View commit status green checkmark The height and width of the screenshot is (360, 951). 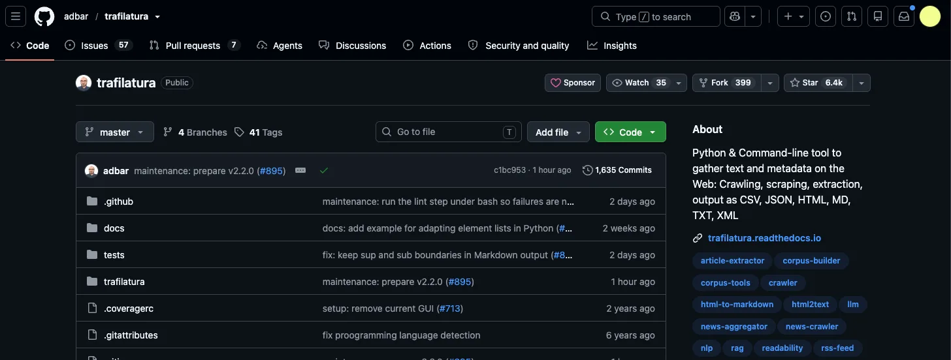point(324,170)
